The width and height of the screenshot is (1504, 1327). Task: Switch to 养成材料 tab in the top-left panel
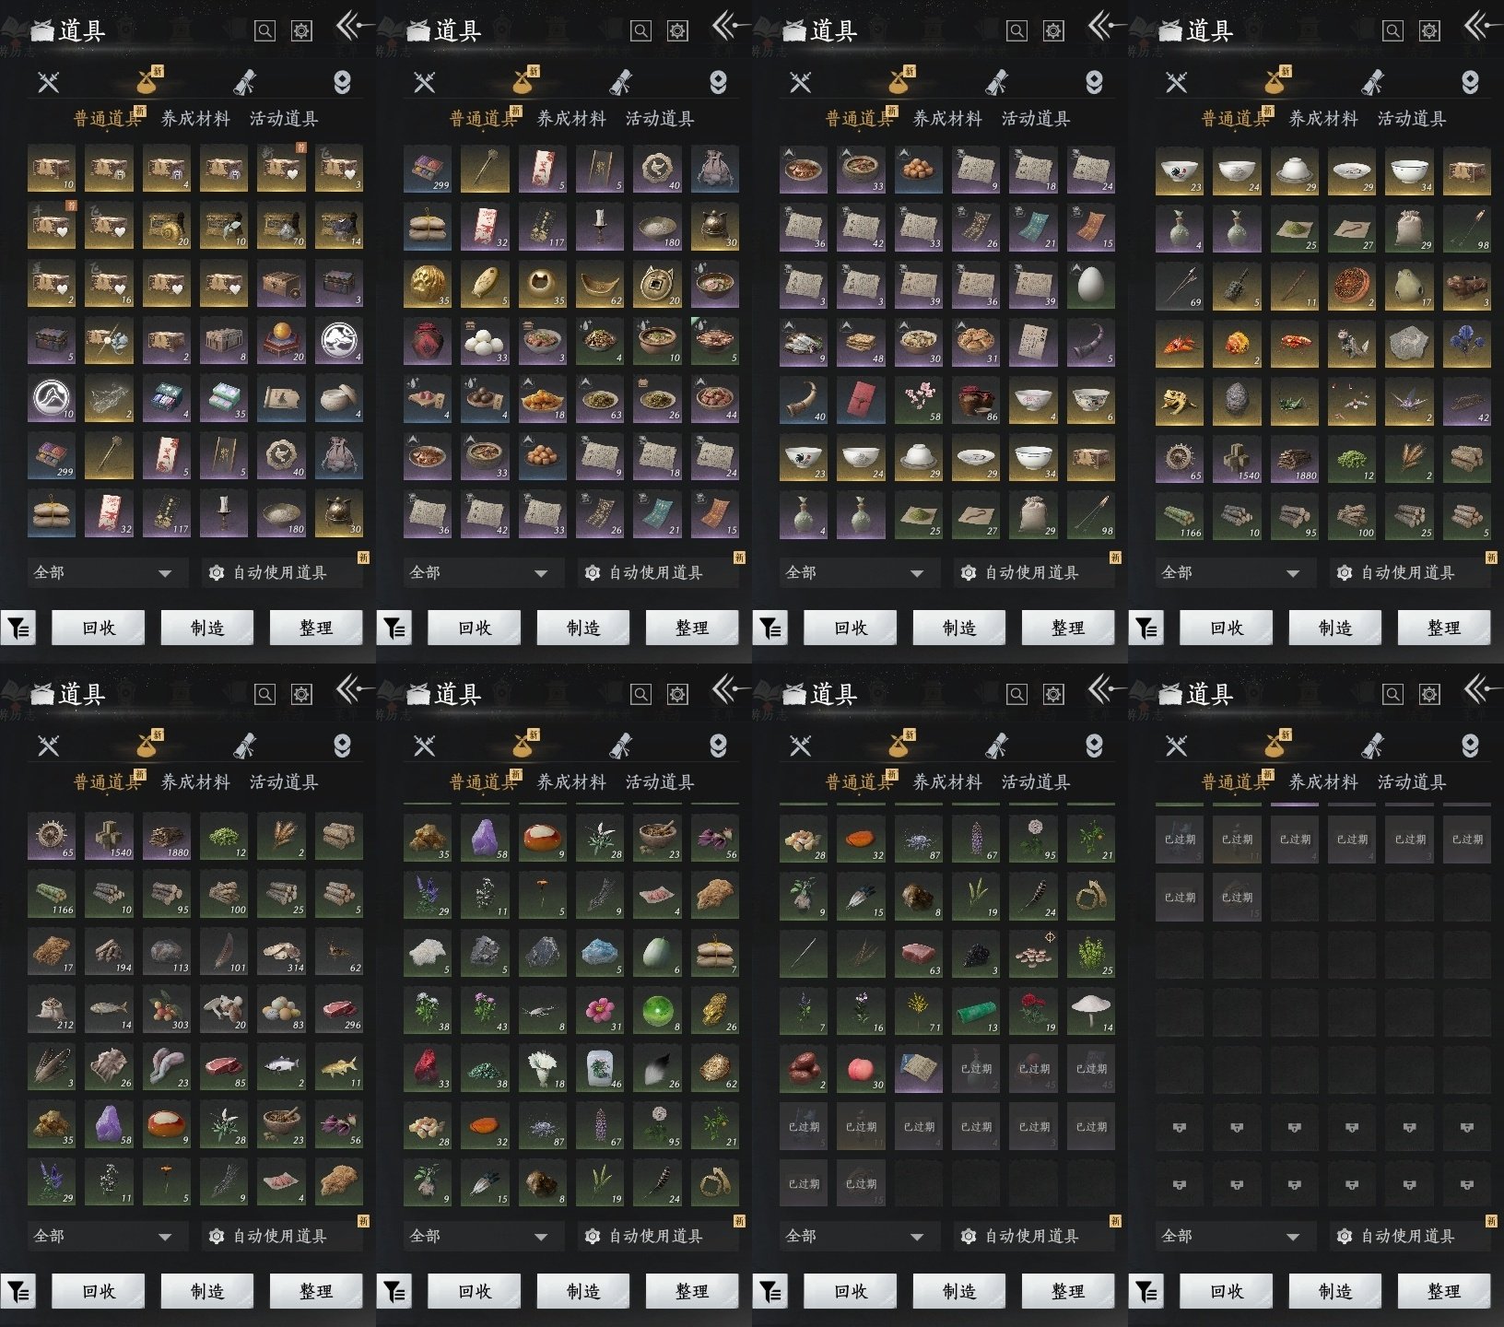(195, 119)
